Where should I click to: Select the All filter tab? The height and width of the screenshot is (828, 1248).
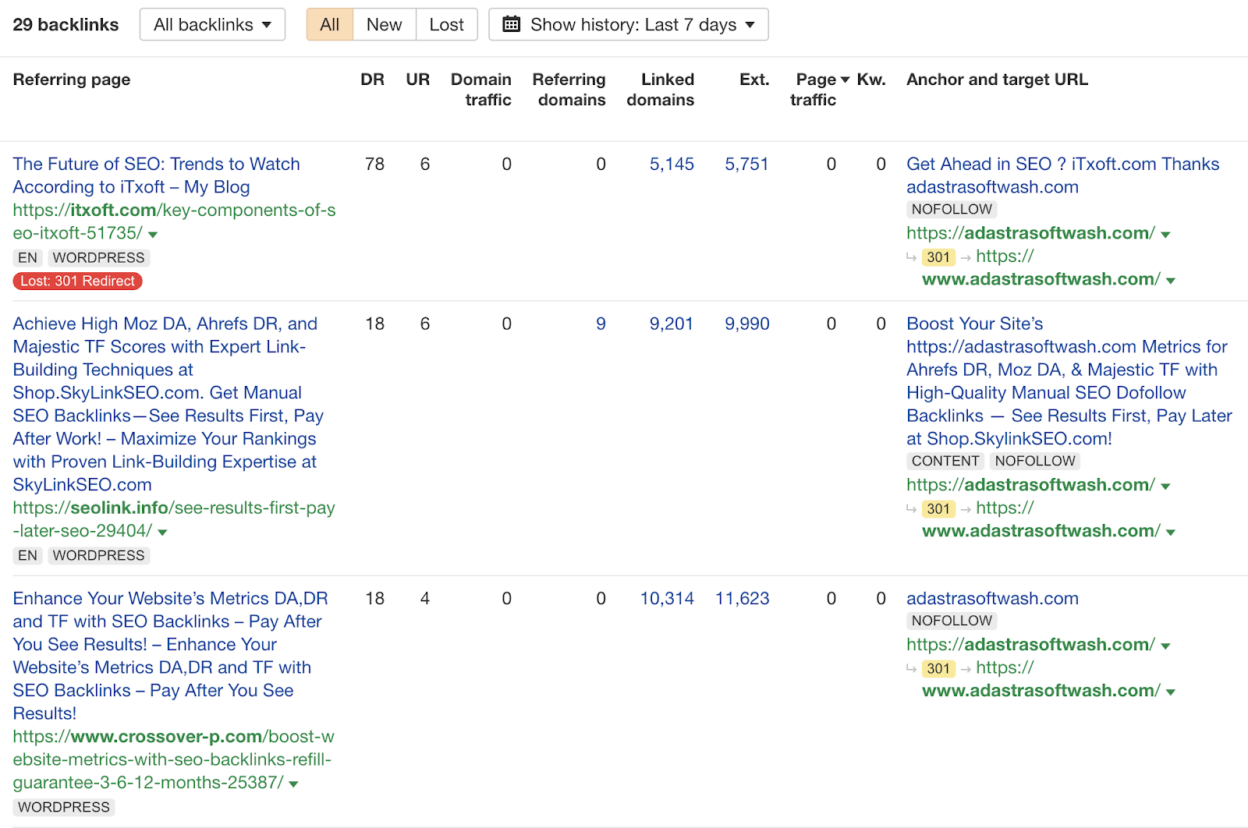coord(329,24)
